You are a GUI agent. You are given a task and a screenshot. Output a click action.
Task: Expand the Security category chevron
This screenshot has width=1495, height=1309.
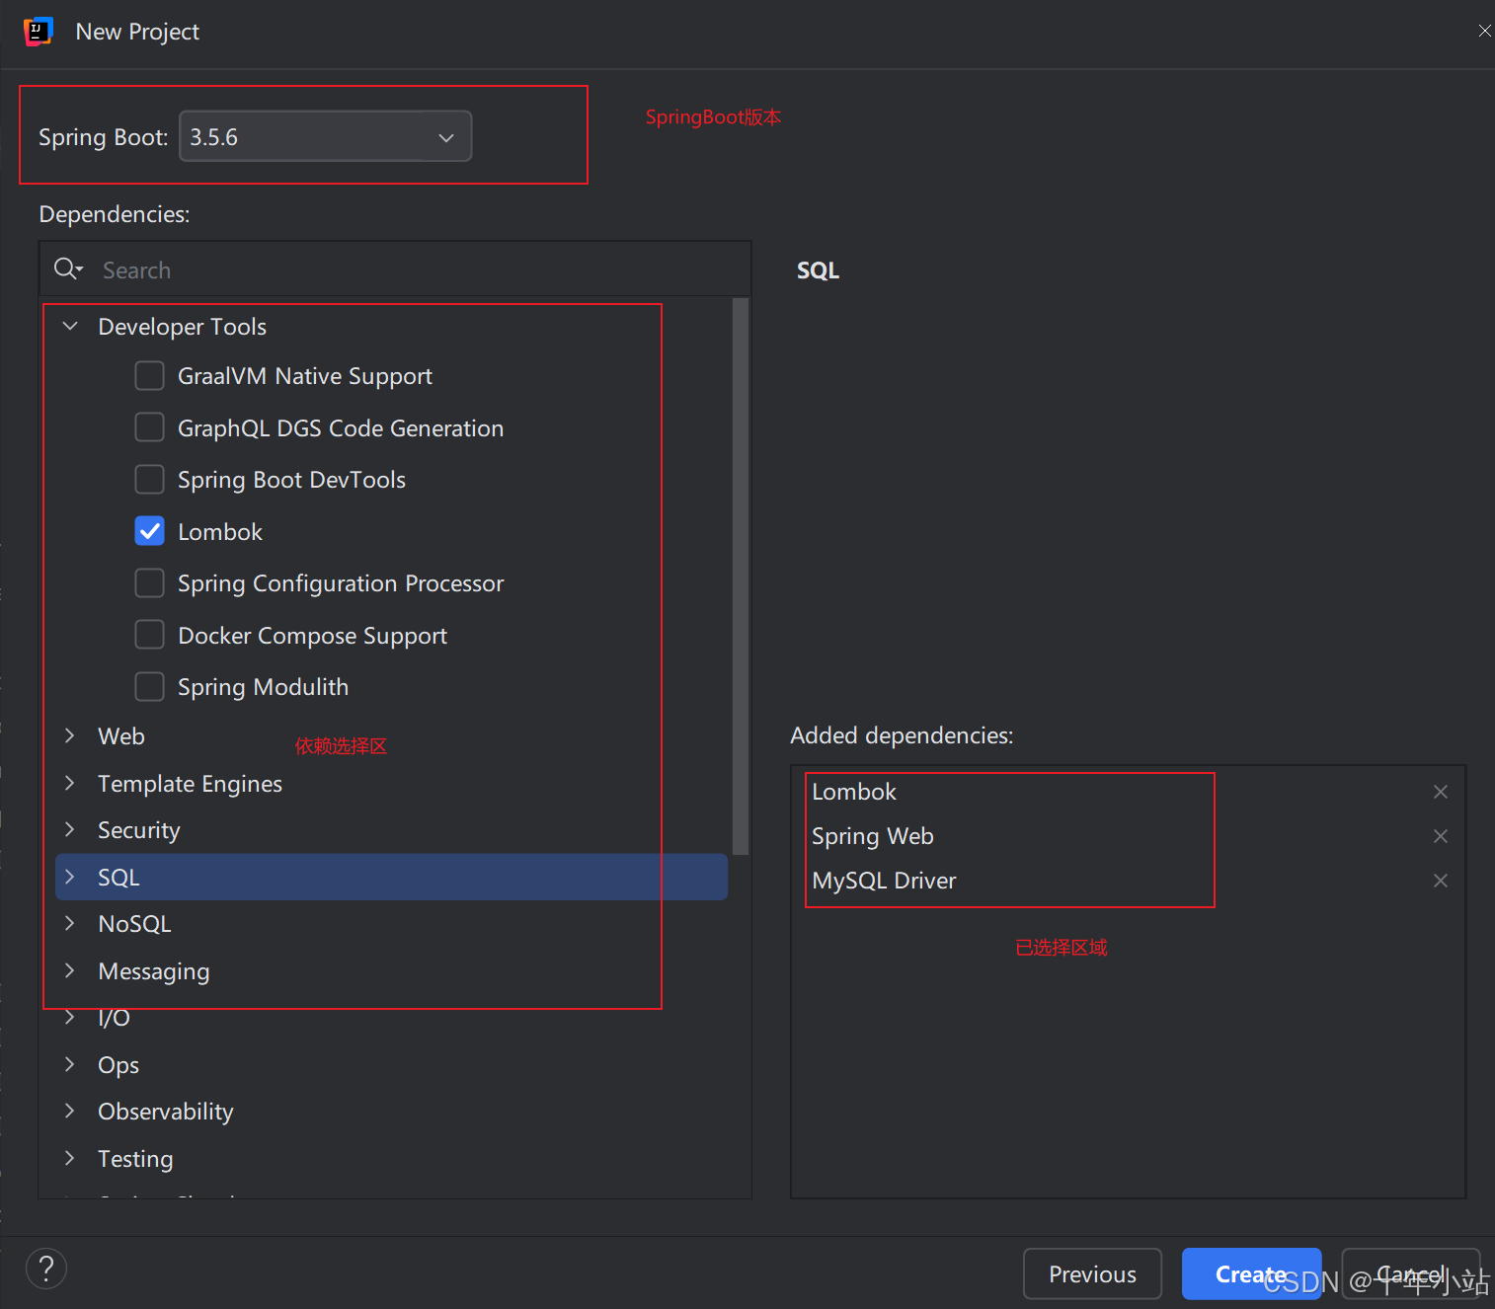coord(70,829)
